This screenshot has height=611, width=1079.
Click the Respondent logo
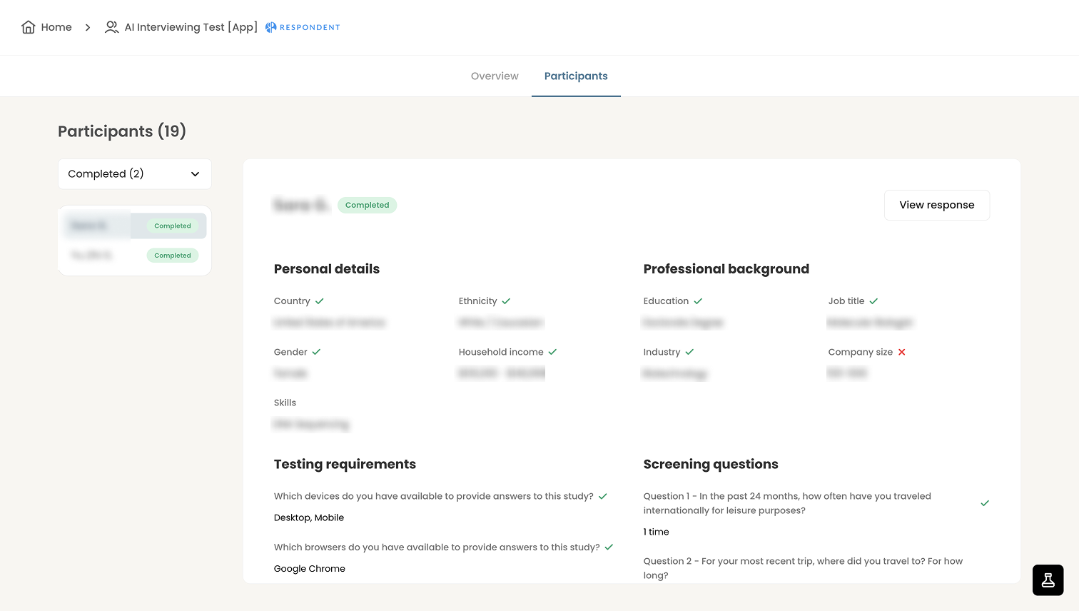[303, 27]
